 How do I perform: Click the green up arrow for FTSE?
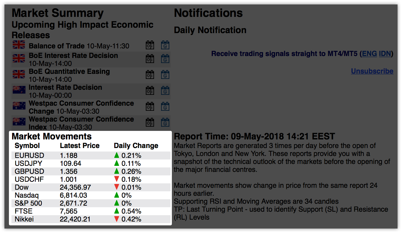[x=117, y=211]
